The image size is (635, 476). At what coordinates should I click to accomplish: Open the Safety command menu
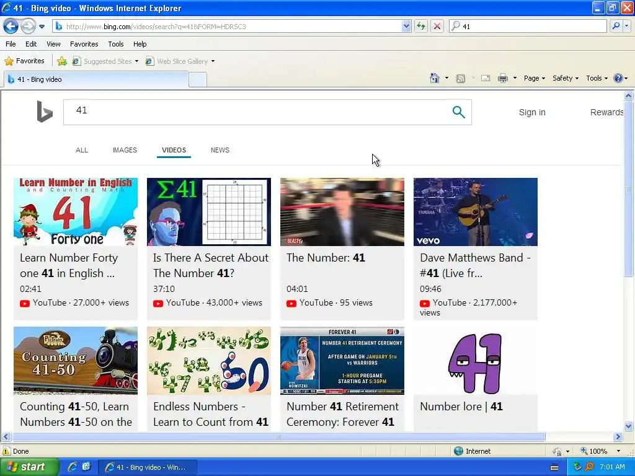566,78
